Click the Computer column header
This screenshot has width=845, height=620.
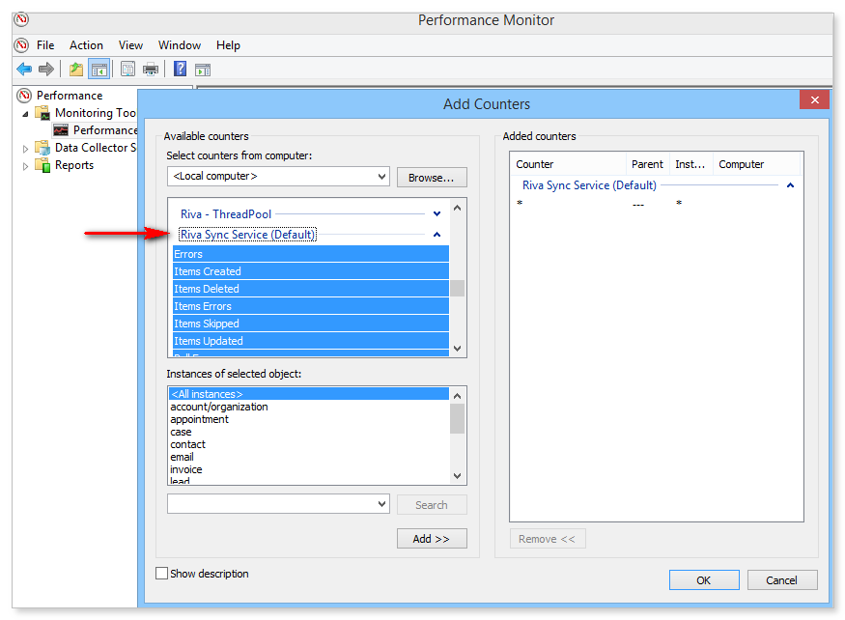tap(756, 164)
